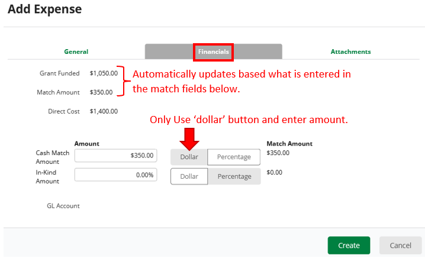Click the Direct Cost $1,400.00 value

(x=104, y=111)
